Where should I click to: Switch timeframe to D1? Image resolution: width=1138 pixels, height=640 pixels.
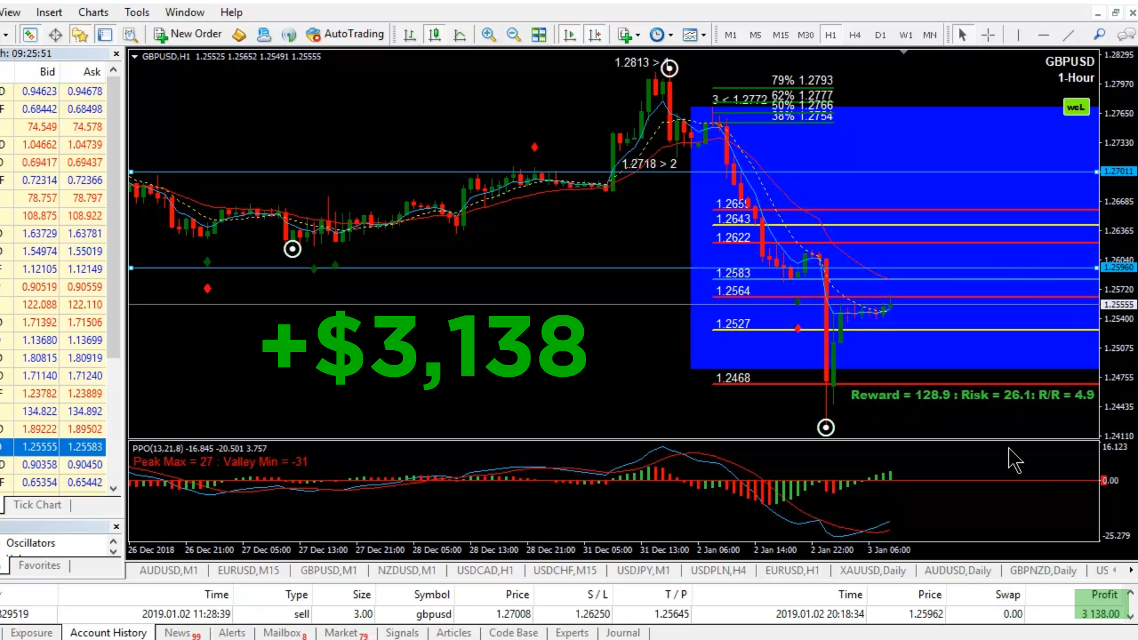pos(880,35)
